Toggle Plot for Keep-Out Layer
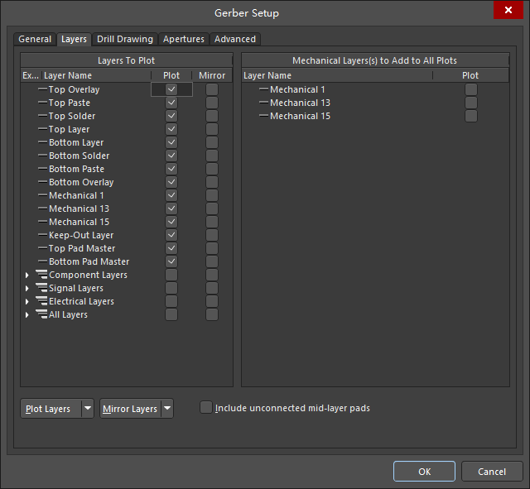The image size is (530, 489). (171, 235)
